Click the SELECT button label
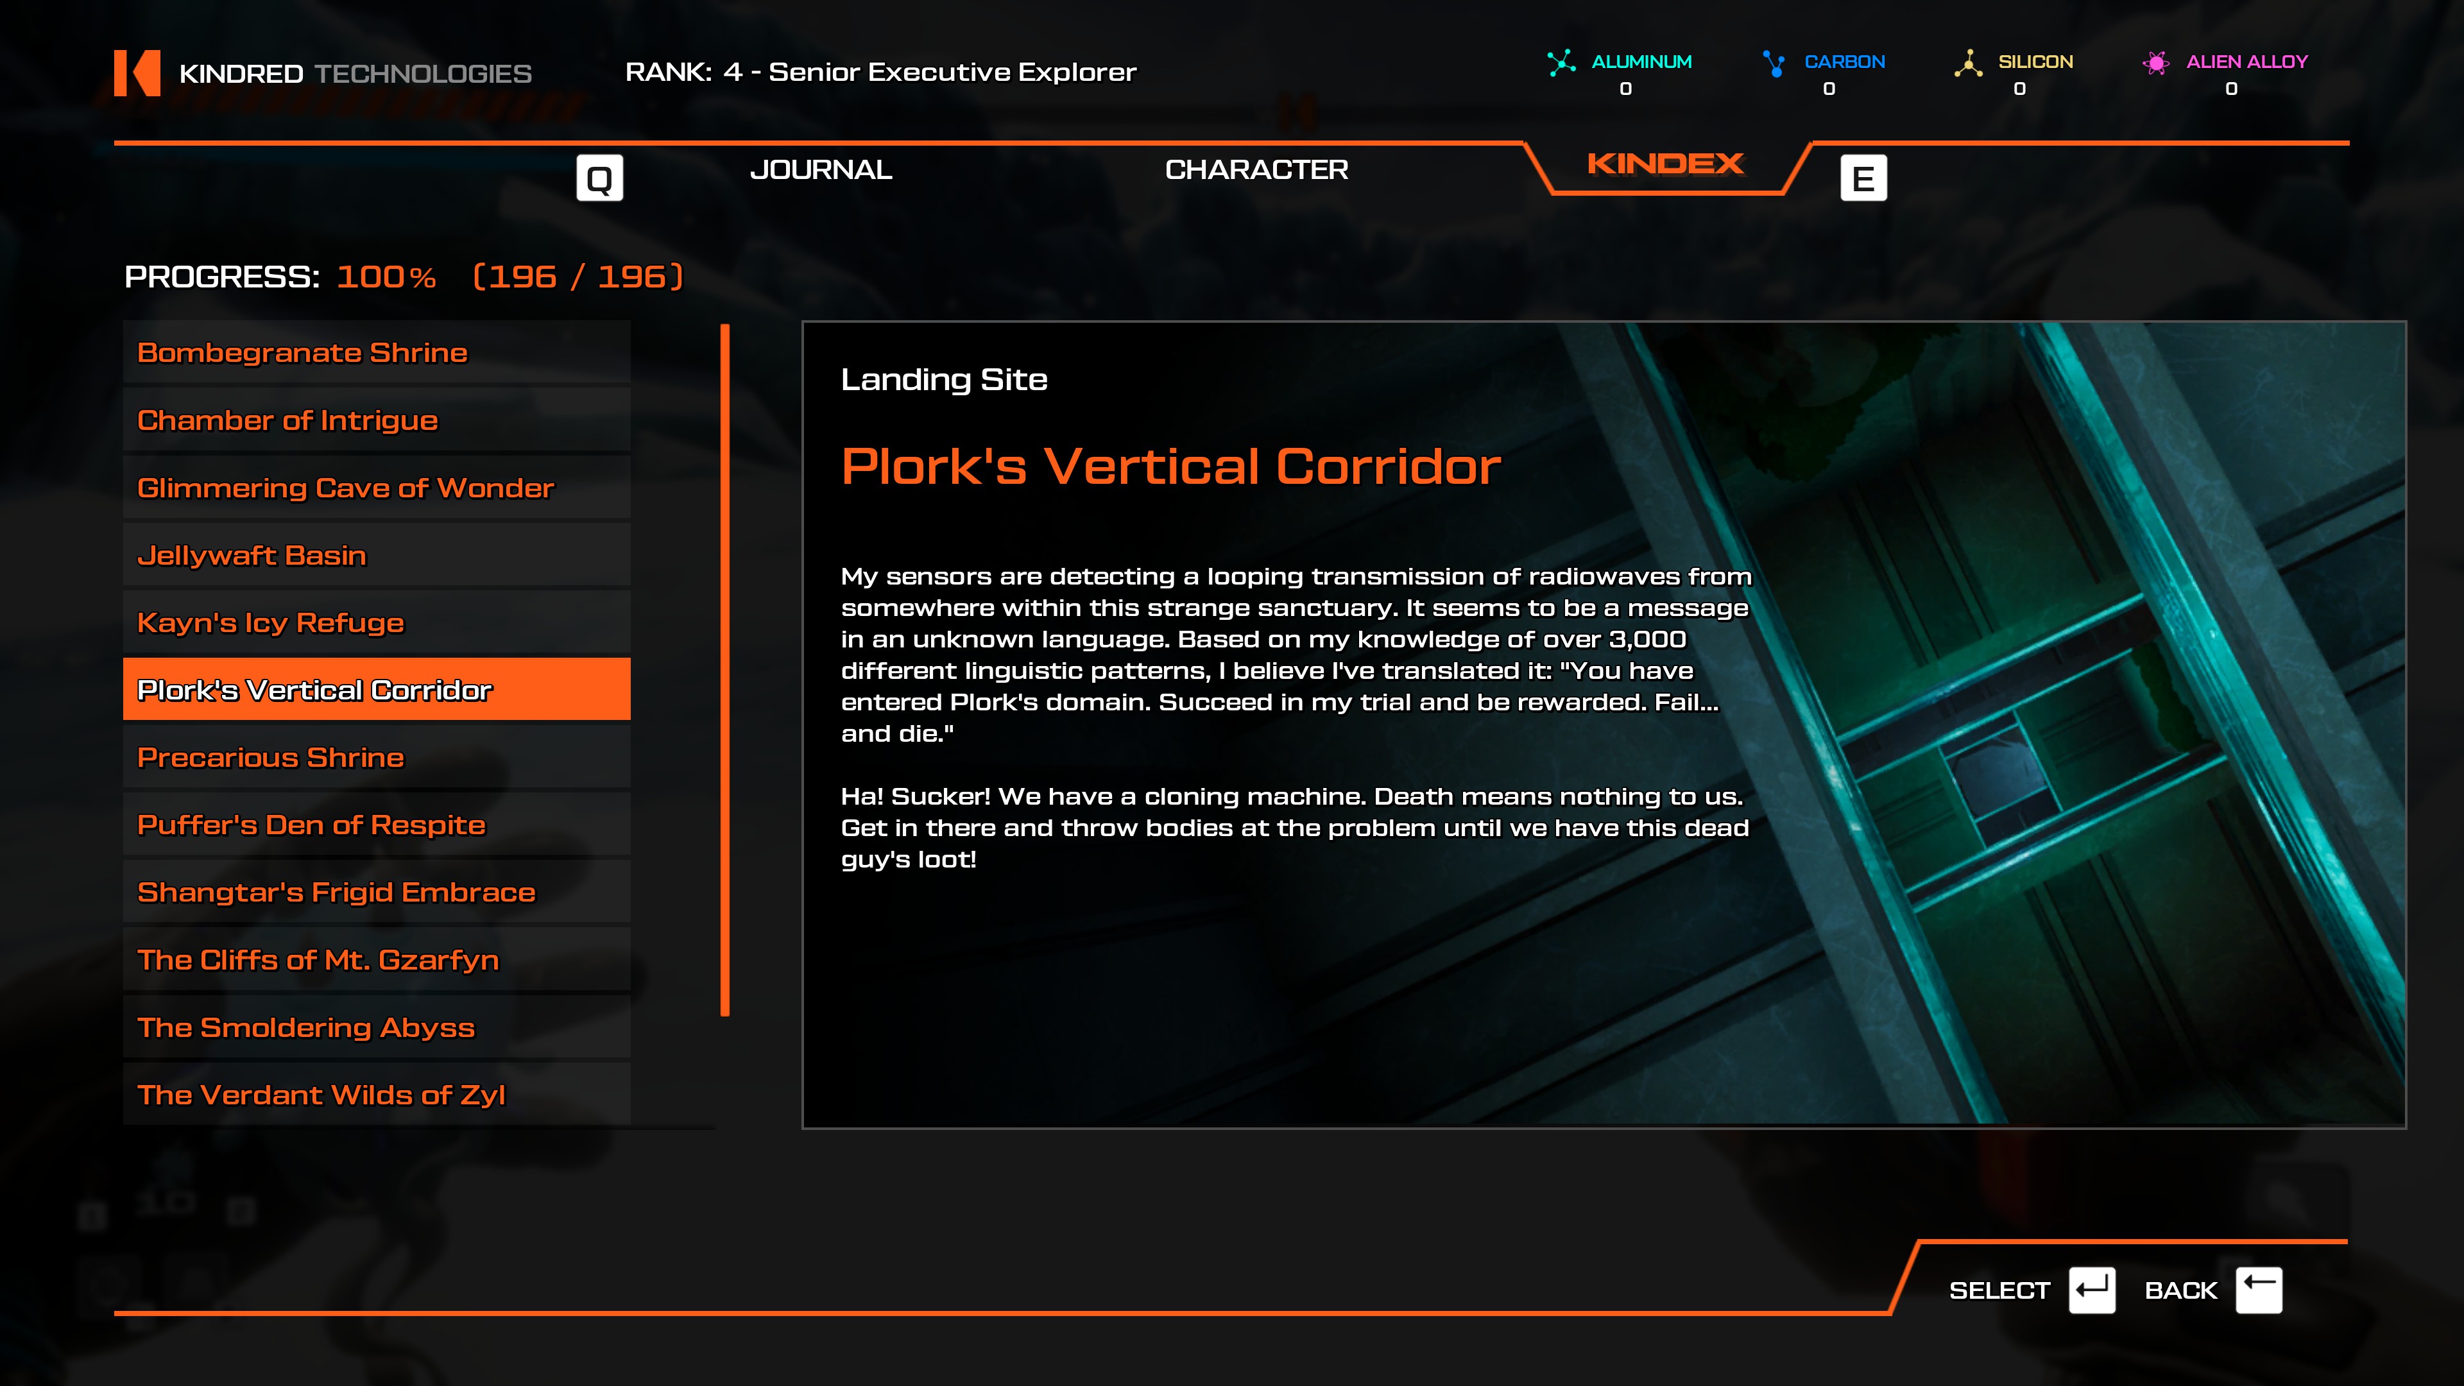Viewport: 2464px width, 1386px height. pos(1999,1290)
